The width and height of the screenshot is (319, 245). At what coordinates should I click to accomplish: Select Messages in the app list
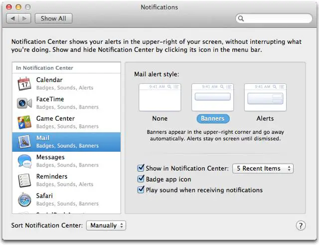tap(66, 161)
